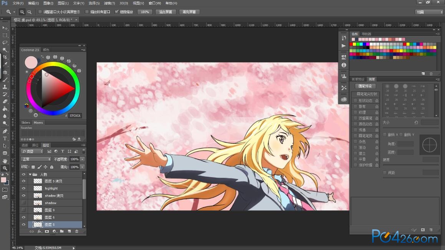
Task: Open the layer filter 类型 dropdown
Action: coord(32,152)
